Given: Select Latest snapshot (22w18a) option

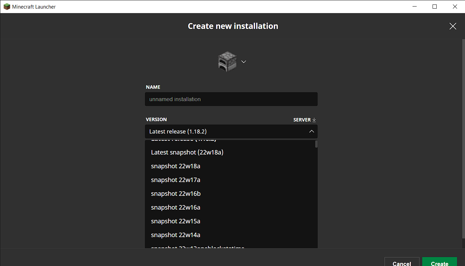Looking at the screenshot, I should (187, 152).
